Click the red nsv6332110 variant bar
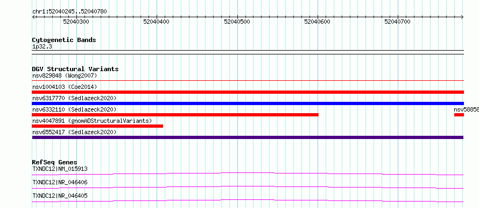Image resolution: width=479 pixels, height=208 pixels. pos(175,115)
